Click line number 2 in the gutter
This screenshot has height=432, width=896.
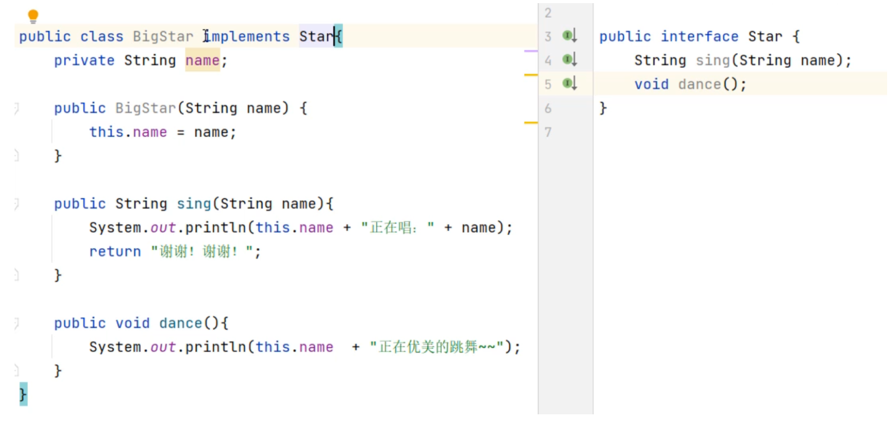click(x=548, y=12)
